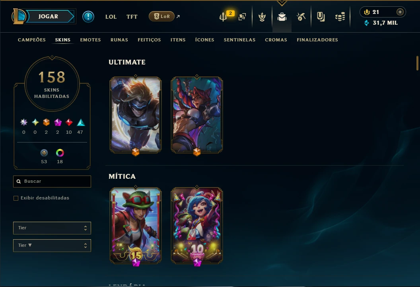Switch to the Campeões tab
Image resolution: width=420 pixels, height=287 pixels.
click(x=31, y=40)
